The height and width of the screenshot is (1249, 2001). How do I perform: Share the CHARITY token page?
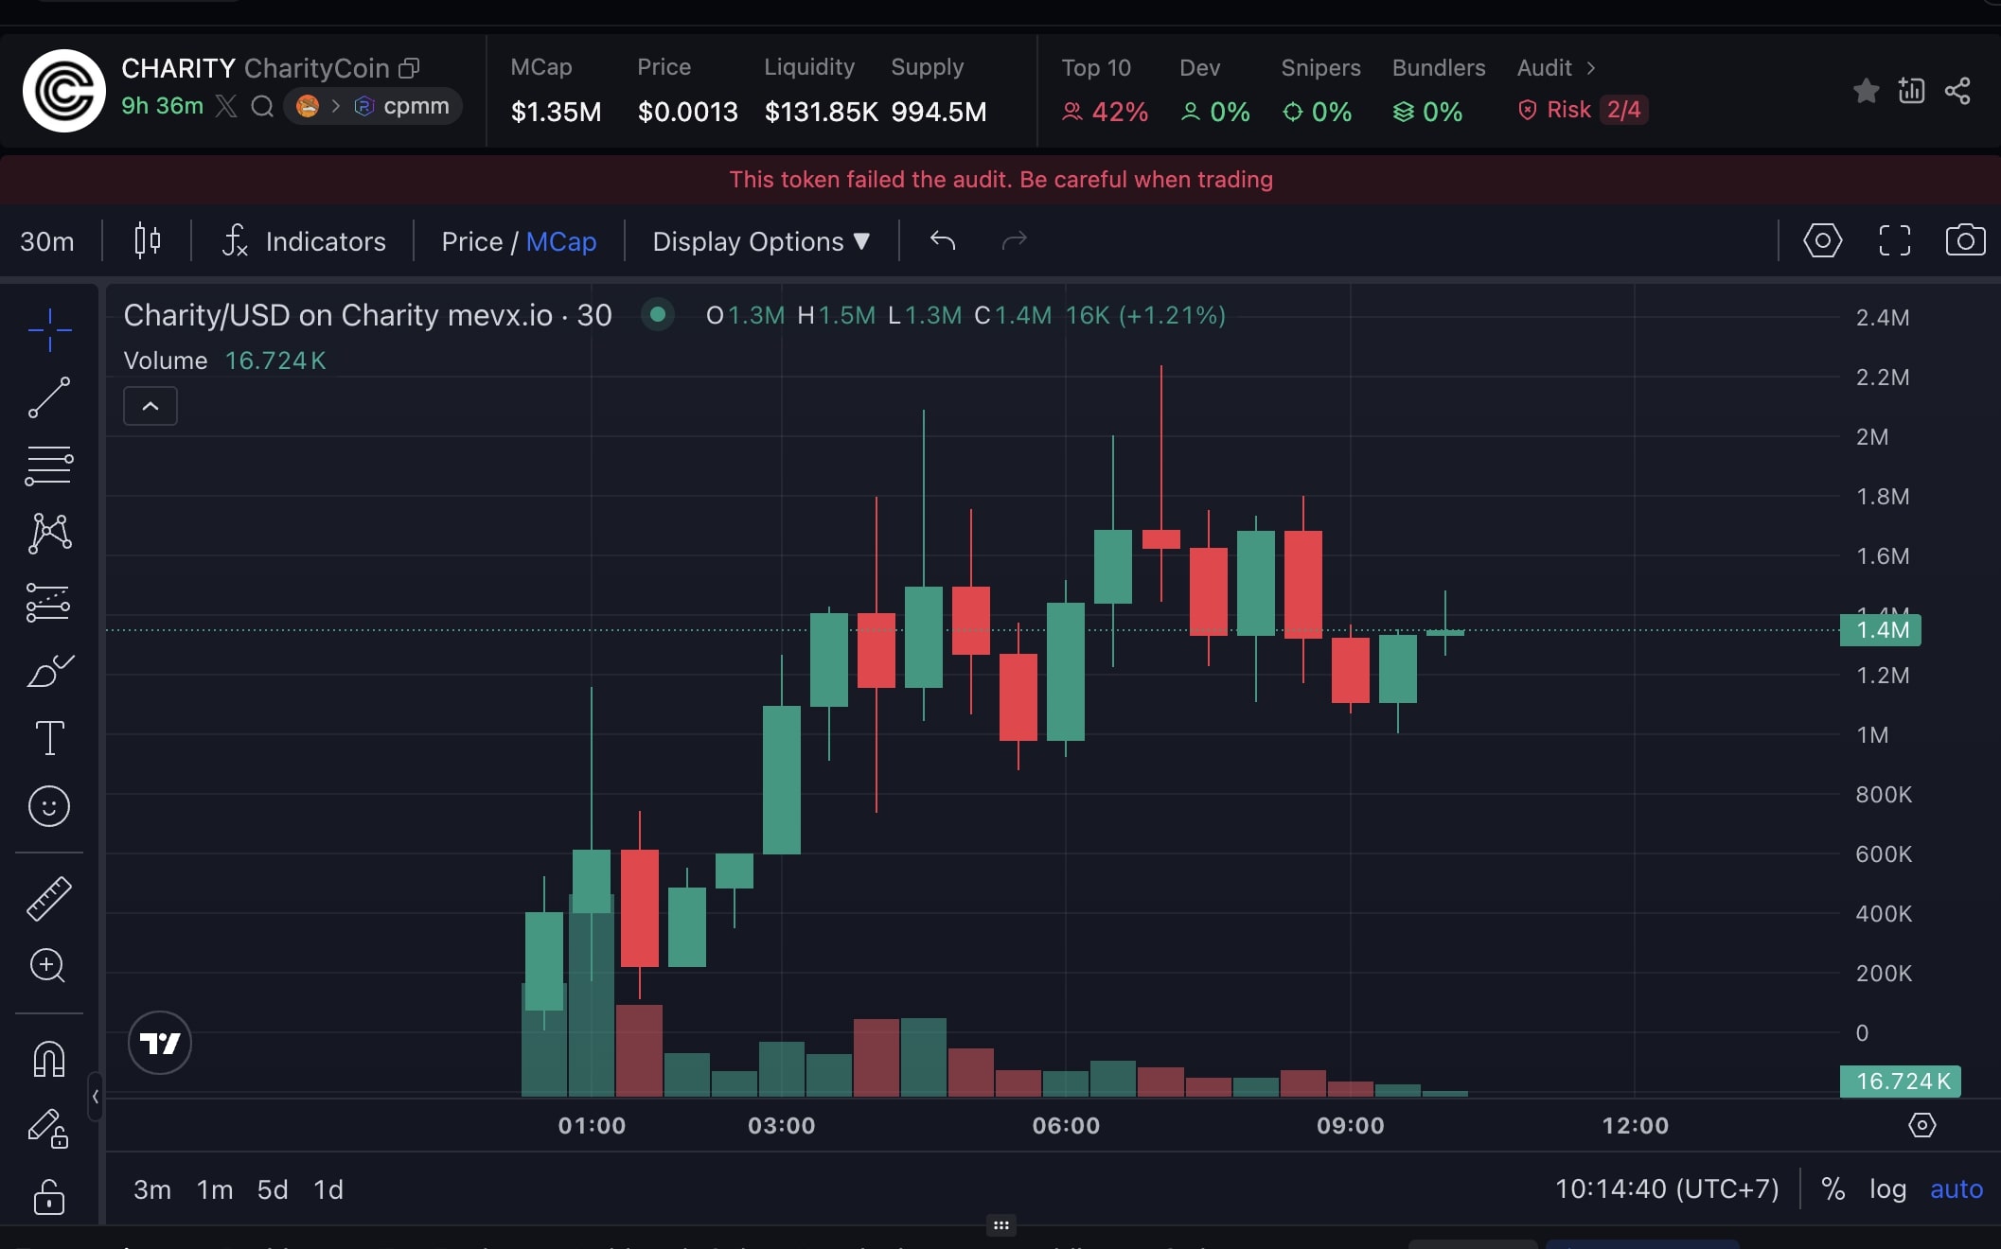click(x=1957, y=91)
